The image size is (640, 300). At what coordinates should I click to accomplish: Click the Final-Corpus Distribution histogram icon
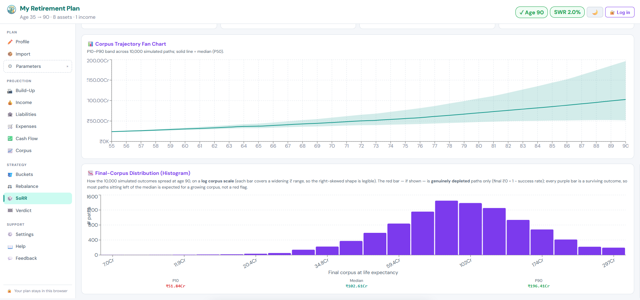[90, 173]
